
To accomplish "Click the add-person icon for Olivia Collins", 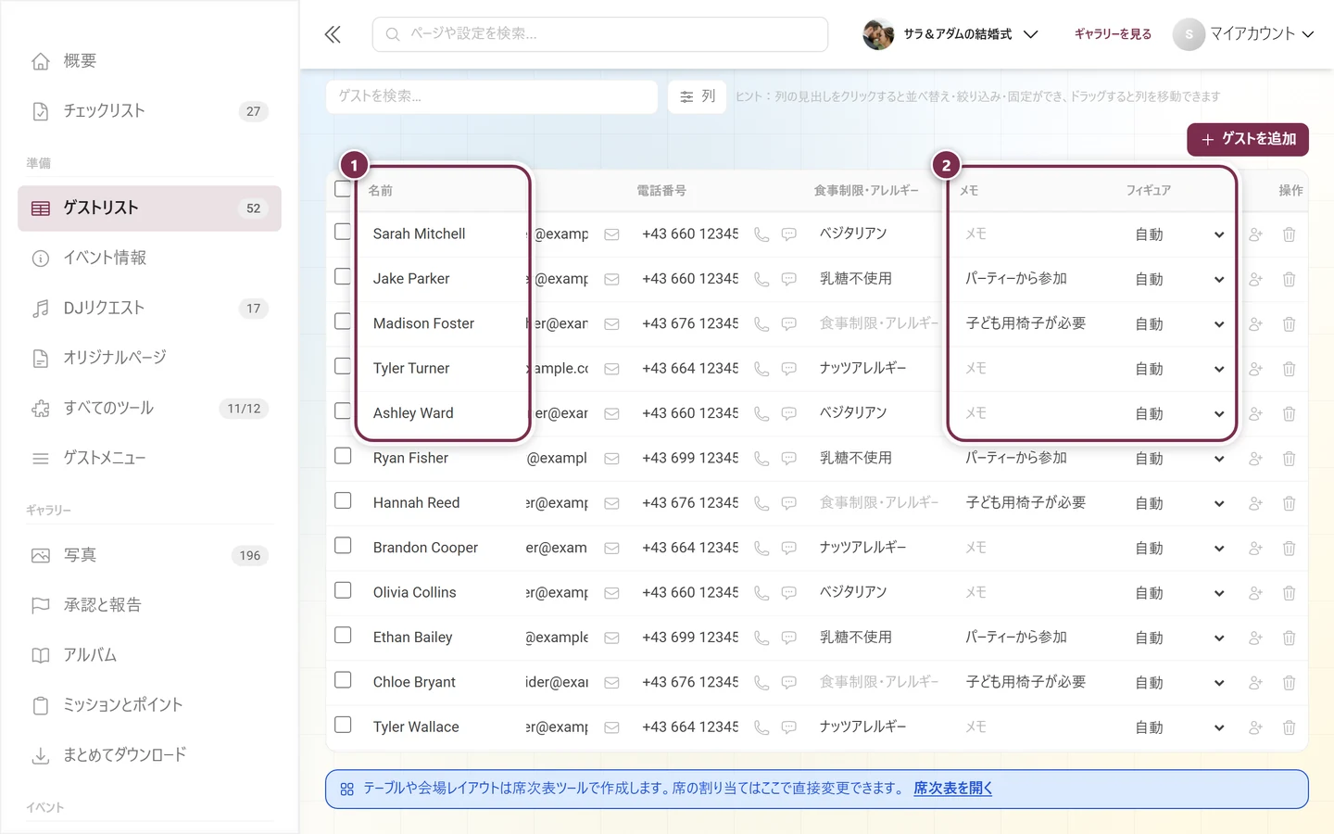I will (1255, 593).
